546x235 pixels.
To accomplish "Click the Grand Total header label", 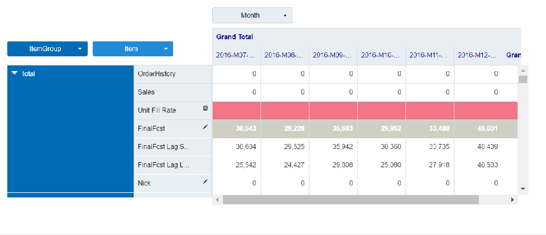I will point(234,37).
